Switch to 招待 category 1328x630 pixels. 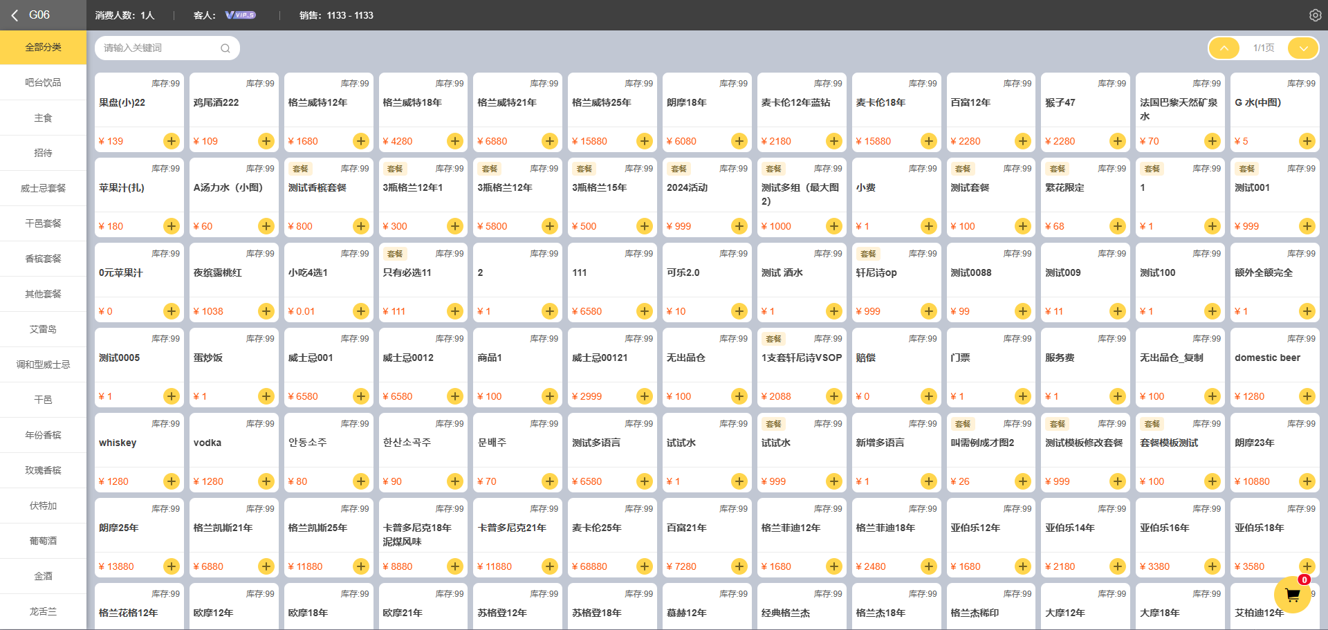43,153
